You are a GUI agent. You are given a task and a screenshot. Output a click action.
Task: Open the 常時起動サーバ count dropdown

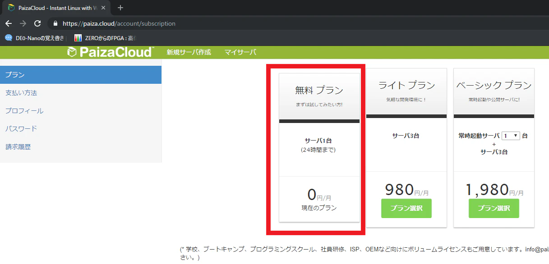[511, 135]
